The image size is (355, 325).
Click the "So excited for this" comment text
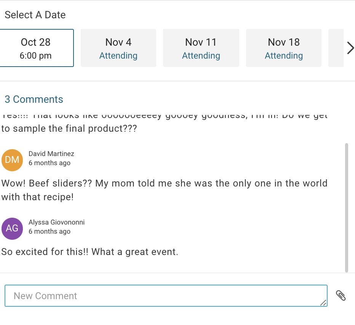[90, 252]
